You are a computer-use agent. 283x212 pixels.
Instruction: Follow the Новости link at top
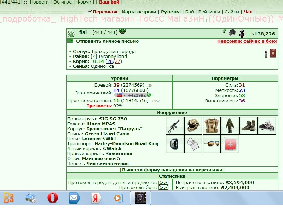click(39, 2)
